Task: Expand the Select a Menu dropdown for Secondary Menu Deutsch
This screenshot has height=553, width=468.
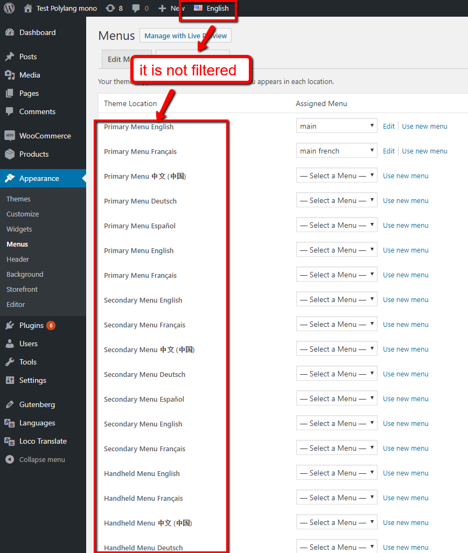Action: tap(336, 373)
